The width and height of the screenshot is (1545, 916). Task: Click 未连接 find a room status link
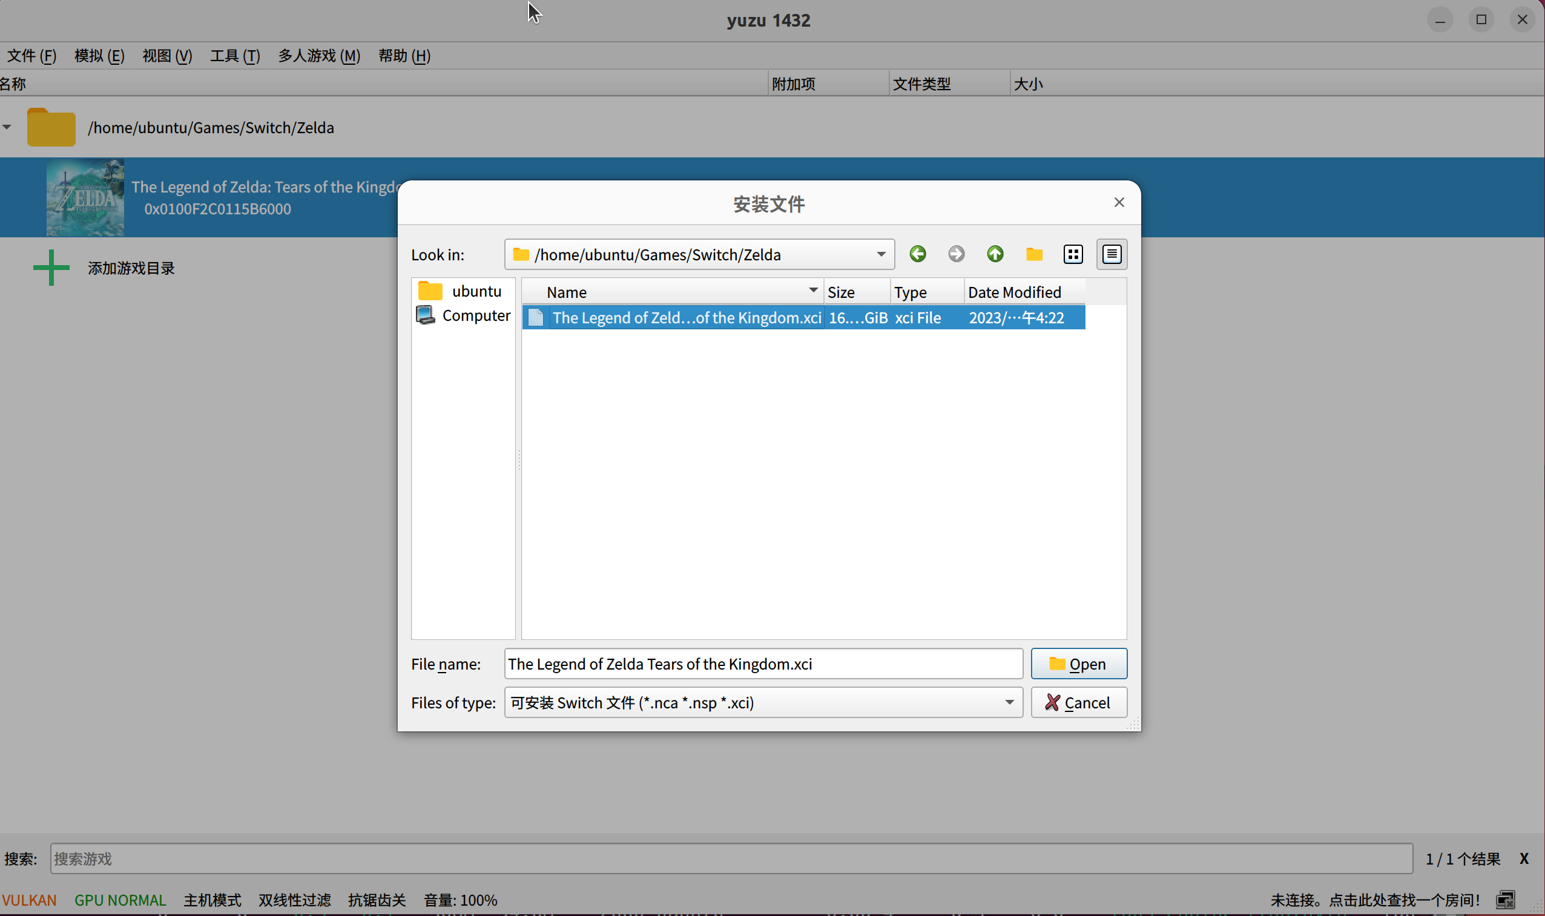pos(1375,900)
